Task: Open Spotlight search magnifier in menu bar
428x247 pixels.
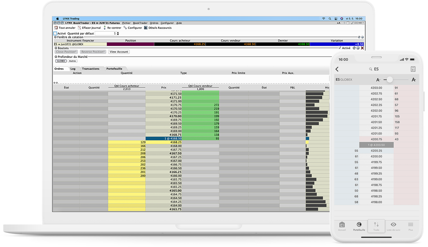Action: pos(330,19)
